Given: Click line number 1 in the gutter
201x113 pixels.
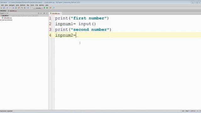Looking at the screenshot, I should pos(50,18).
